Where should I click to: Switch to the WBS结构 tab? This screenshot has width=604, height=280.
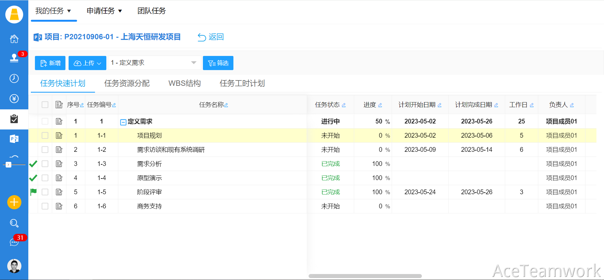click(x=184, y=83)
